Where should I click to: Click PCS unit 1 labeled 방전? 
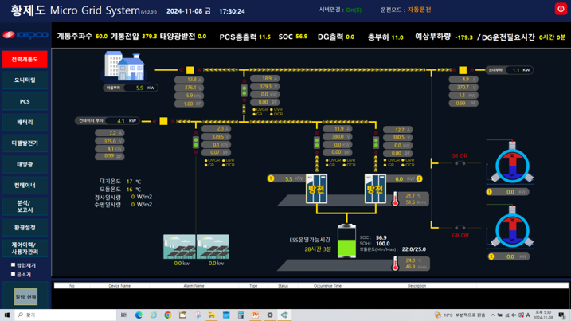316,189
